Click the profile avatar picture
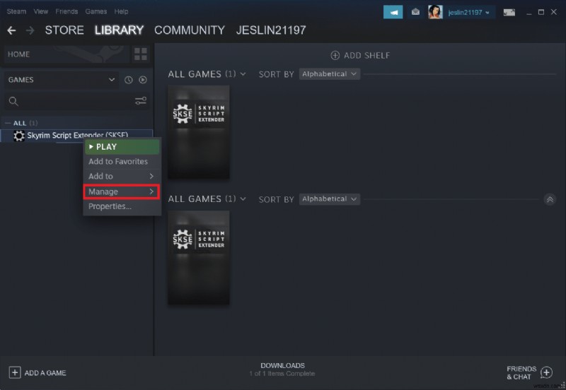 (435, 12)
